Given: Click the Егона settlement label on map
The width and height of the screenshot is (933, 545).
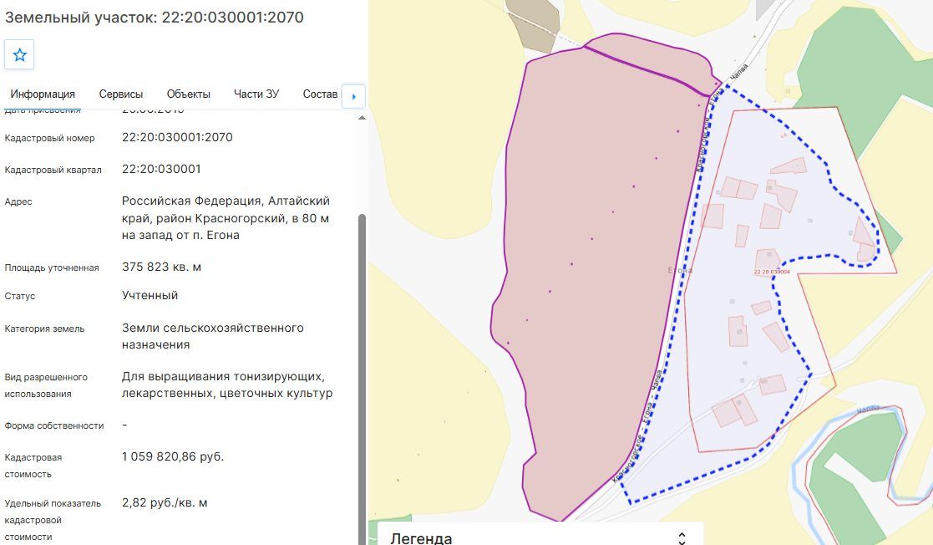Looking at the screenshot, I should point(680,271).
